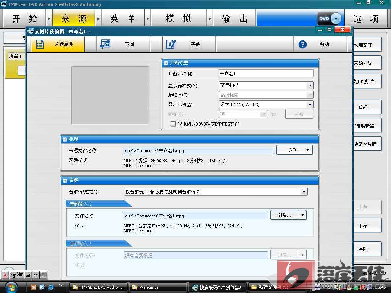Viewport: 391px width, 293px height.
Task: Switch to 新建文件夹 (3) taskbar item
Action: (278, 287)
